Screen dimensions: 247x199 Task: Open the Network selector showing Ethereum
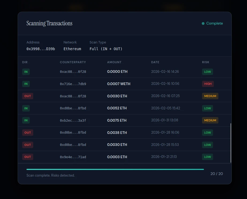point(72,49)
